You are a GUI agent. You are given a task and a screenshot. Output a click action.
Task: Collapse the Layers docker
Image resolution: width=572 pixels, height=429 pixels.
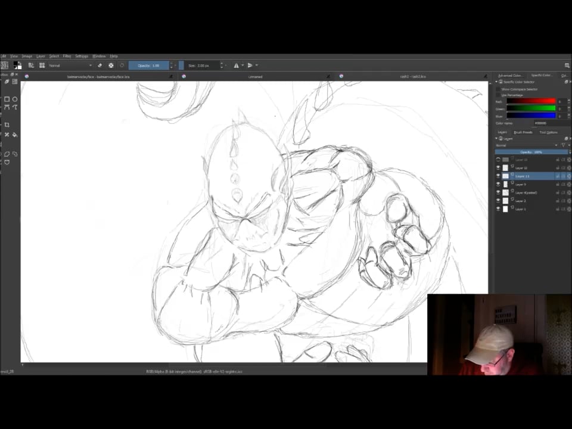tap(496, 139)
